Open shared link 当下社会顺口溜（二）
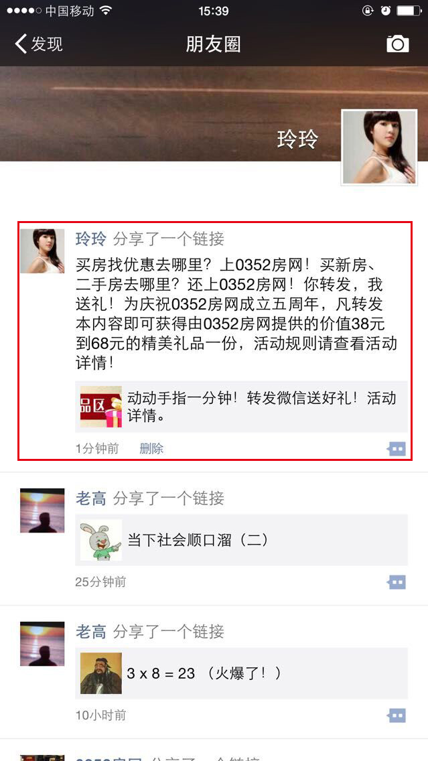This screenshot has height=761, width=428. click(241, 540)
